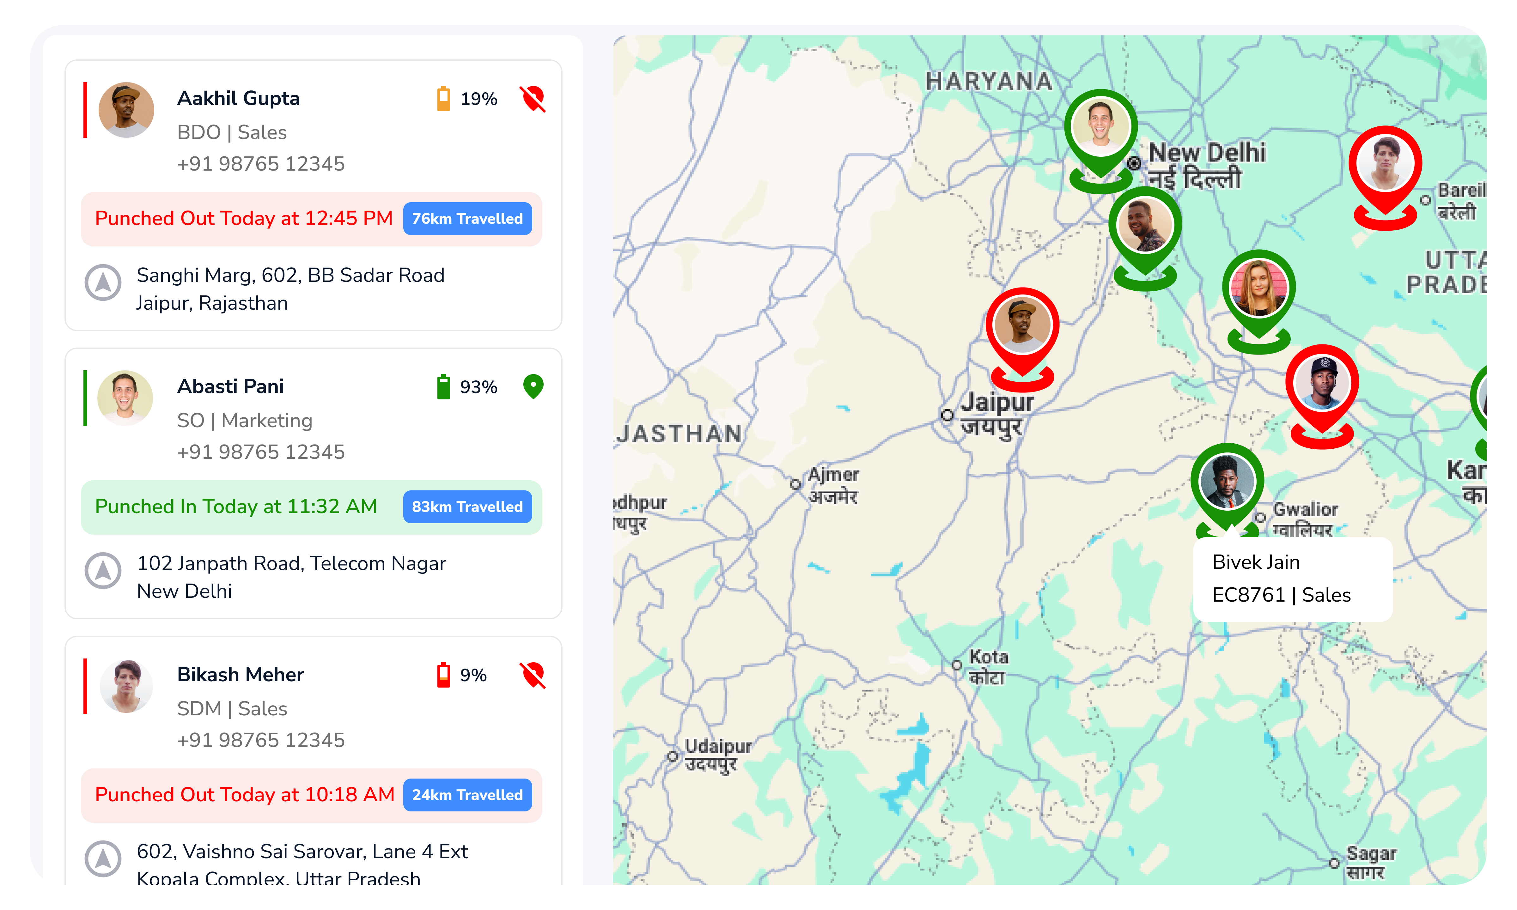This screenshot has height=910, width=1517.
Task: Click Aakhil Gupta's orange battery icon
Action: coord(443,99)
